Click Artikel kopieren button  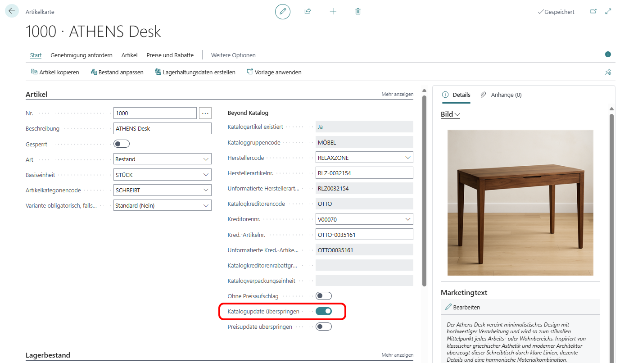tap(55, 72)
